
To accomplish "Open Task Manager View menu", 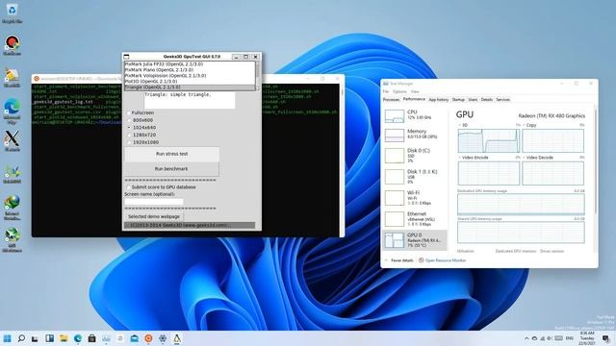I will (415, 91).
